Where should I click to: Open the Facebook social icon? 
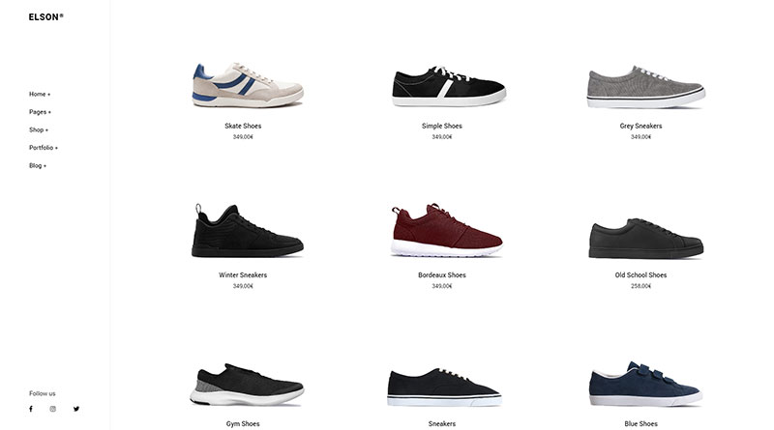(x=31, y=409)
